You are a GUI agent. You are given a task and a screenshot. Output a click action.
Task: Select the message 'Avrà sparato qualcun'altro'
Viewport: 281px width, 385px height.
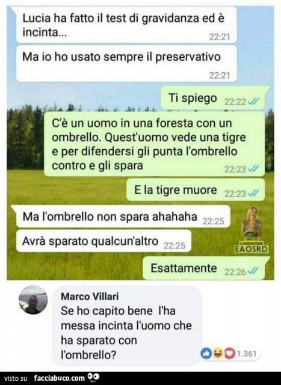coord(103,241)
